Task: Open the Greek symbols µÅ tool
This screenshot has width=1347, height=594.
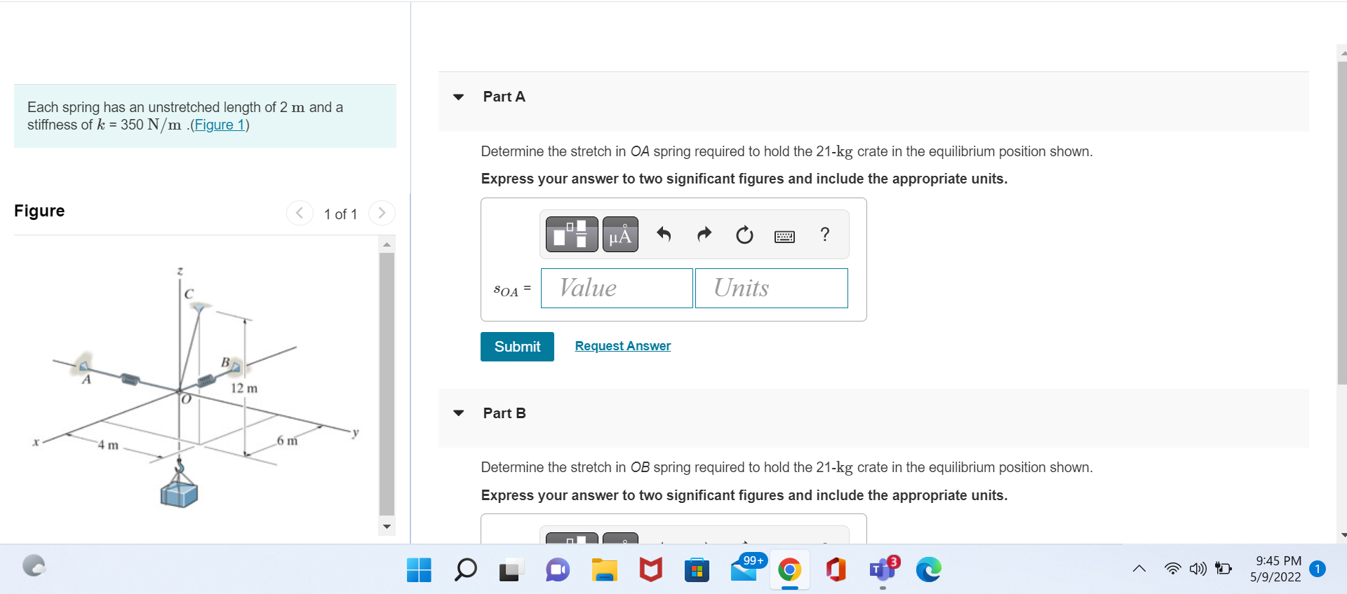Action: coord(620,234)
